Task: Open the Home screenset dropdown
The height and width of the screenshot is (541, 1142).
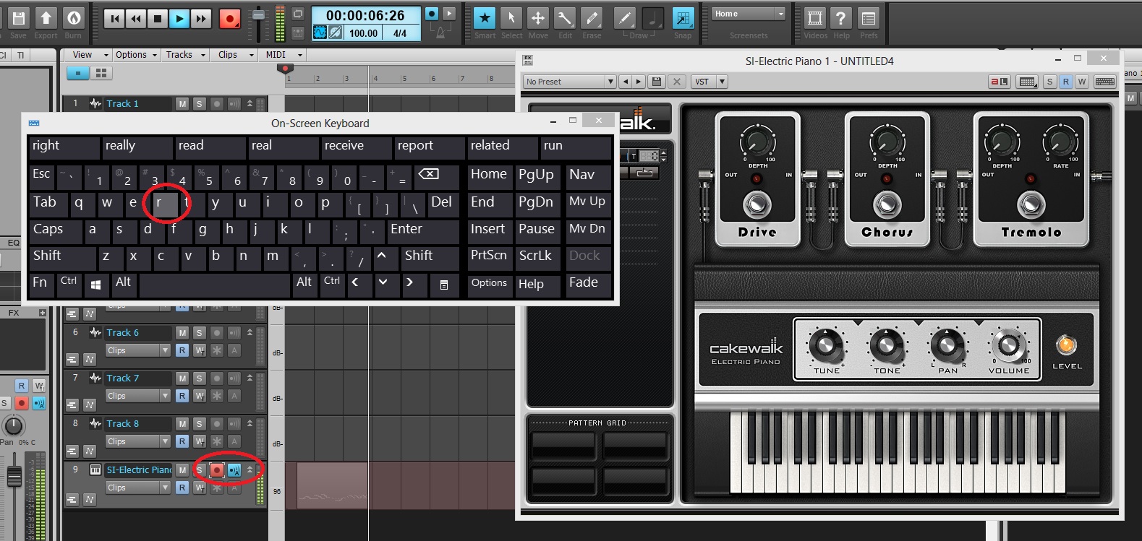Action: tap(749, 14)
